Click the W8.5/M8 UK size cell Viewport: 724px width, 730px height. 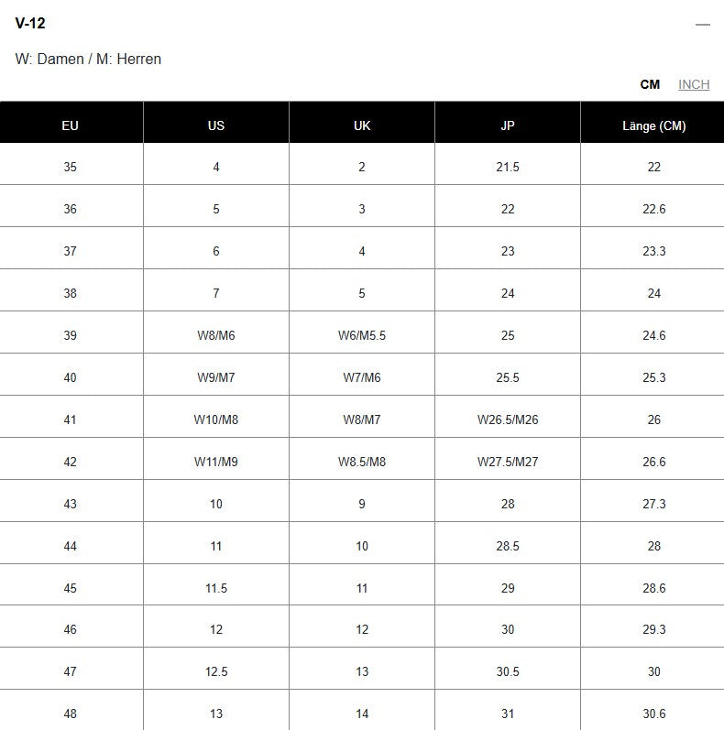coord(362,462)
